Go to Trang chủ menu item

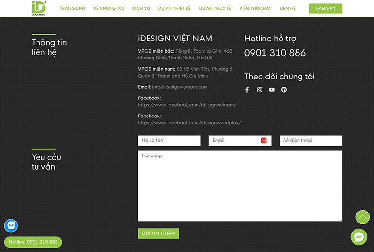click(x=72, y=8)
